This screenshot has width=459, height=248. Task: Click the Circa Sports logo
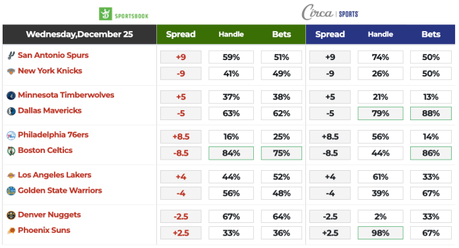pyautogui.click(x=330, y=13)
